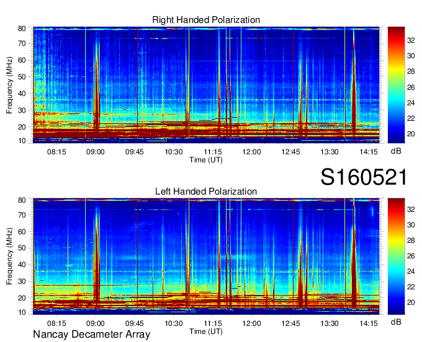Click the 09:45 time tick under the left-handed plot
Screen dimensions: 422x342
click(x=134, y=323)
